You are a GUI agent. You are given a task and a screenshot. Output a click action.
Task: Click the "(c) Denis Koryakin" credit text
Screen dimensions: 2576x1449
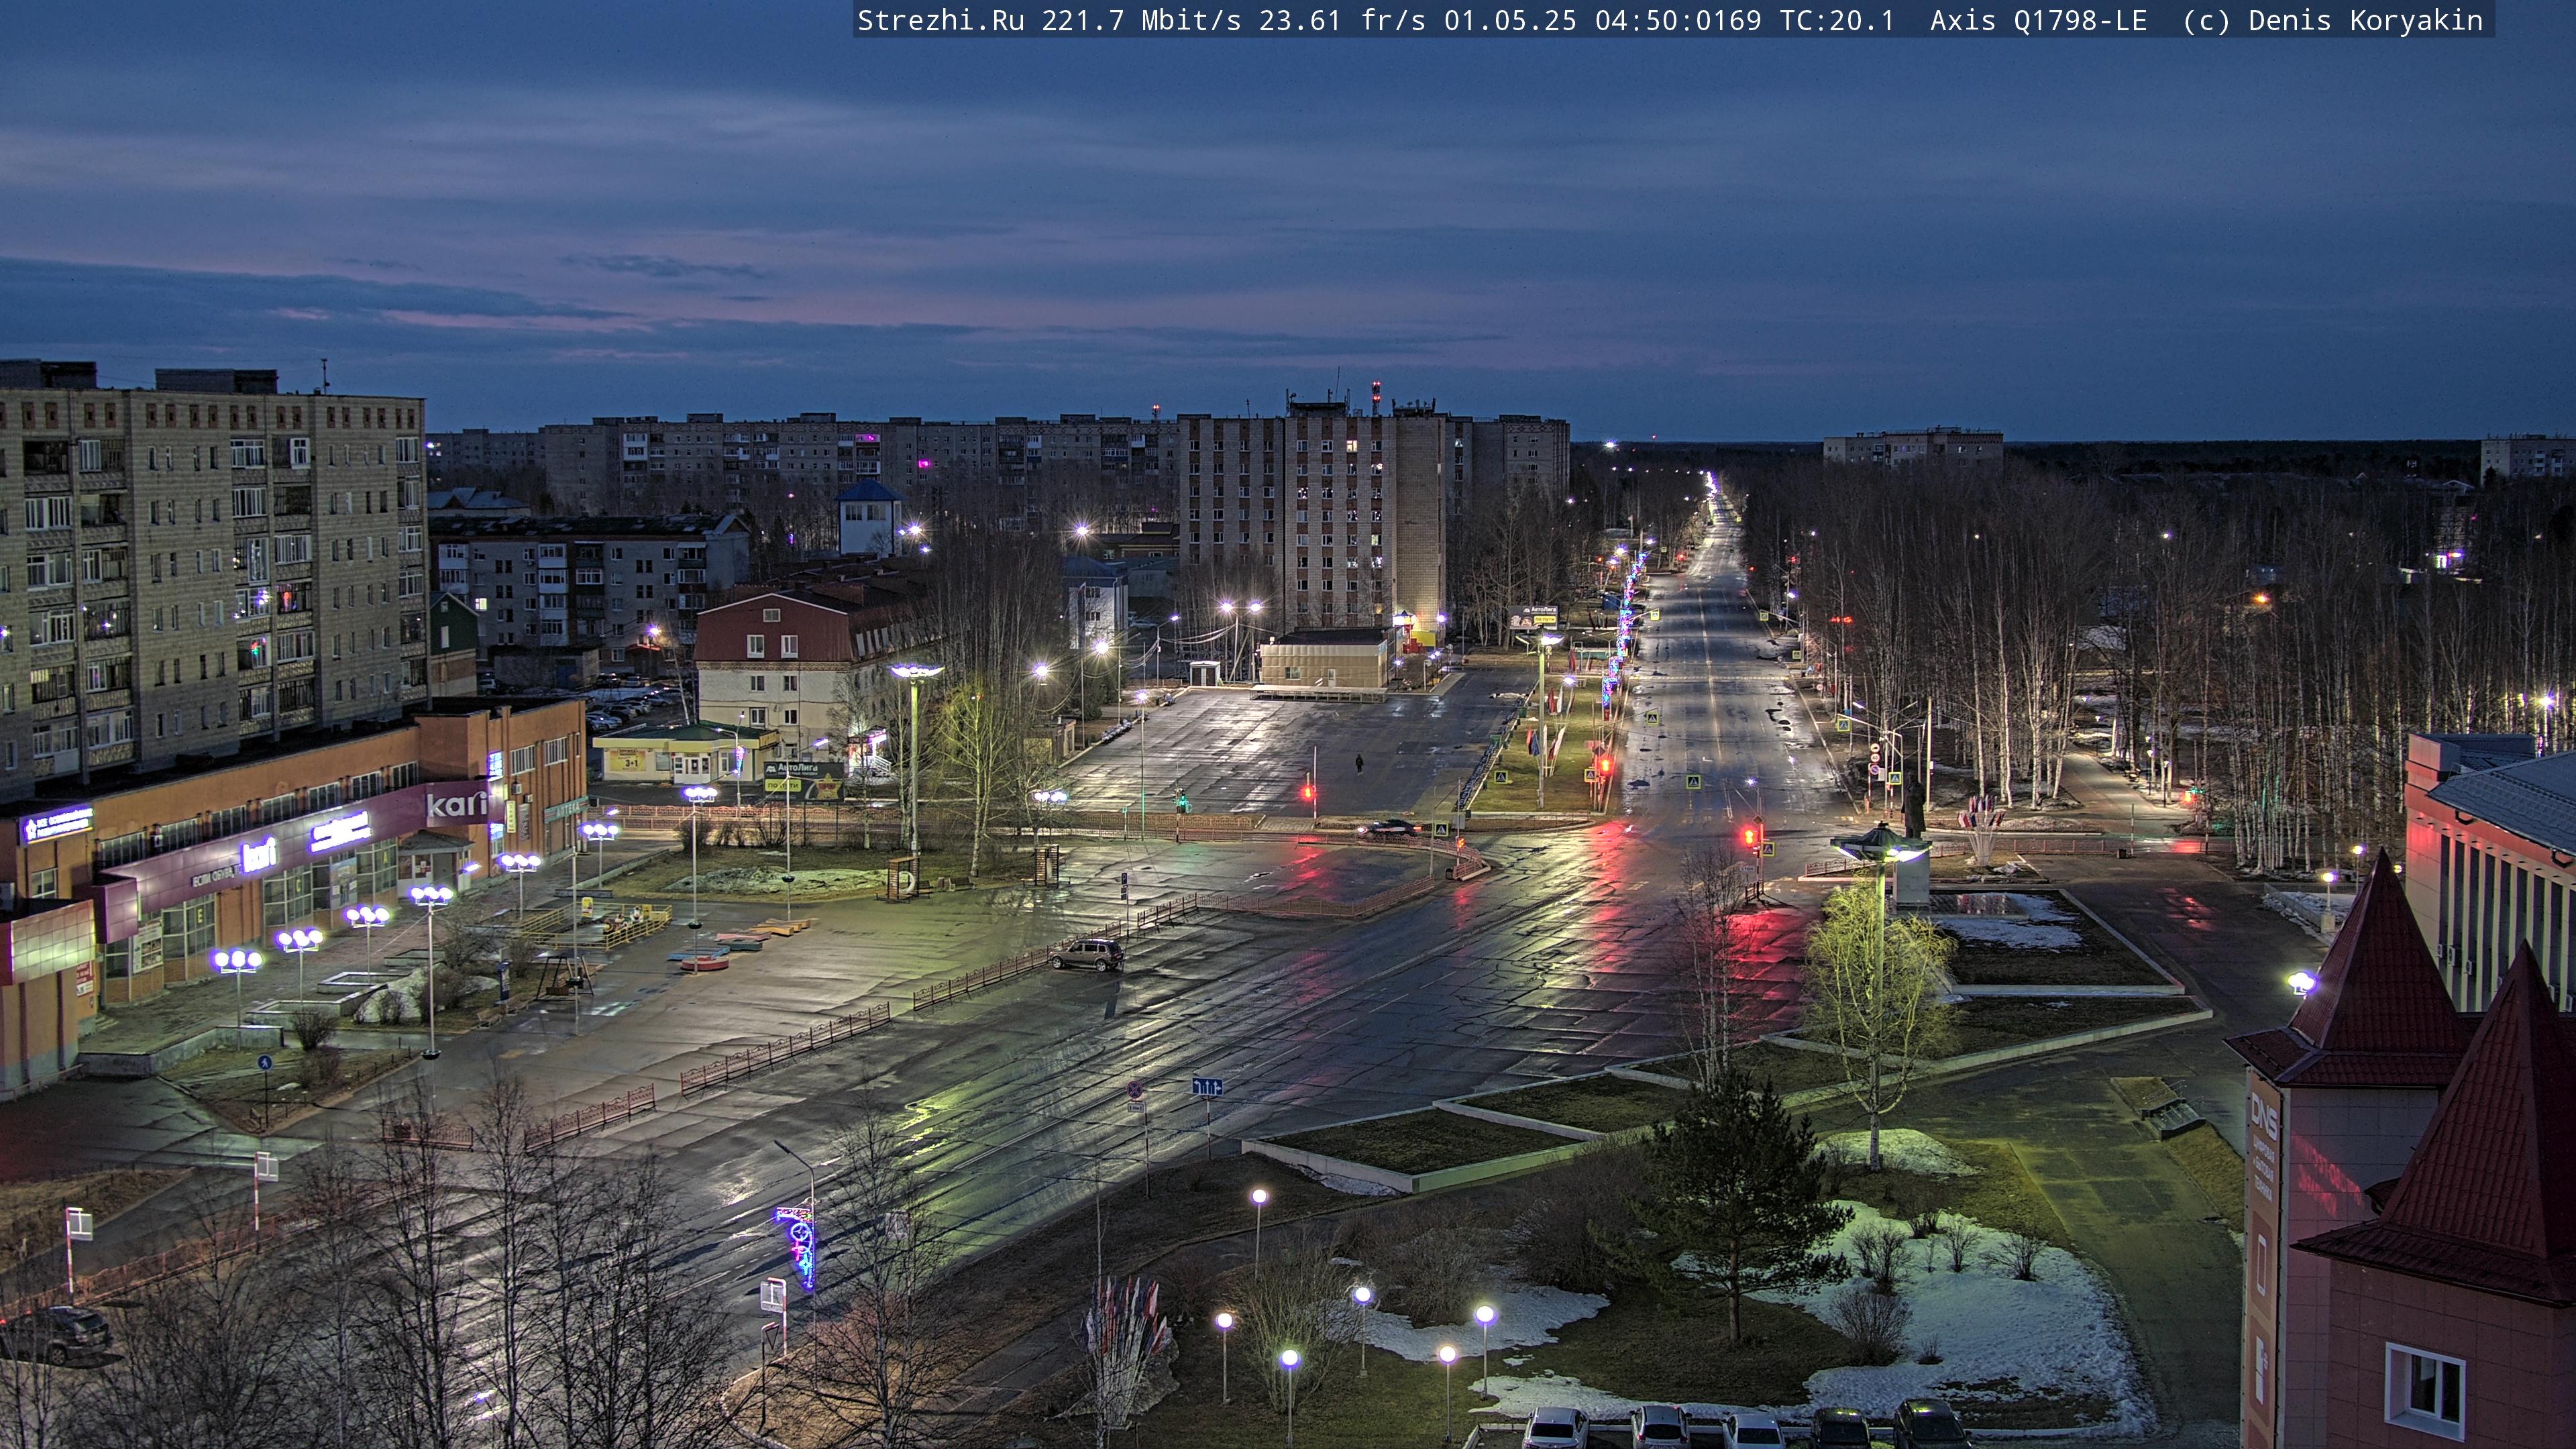click(x=2332, y=21)
